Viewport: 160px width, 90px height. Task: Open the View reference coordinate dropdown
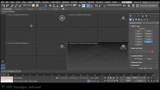pos(68,5)
